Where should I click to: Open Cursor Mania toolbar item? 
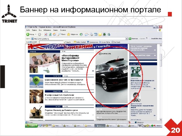click(105, 42)
